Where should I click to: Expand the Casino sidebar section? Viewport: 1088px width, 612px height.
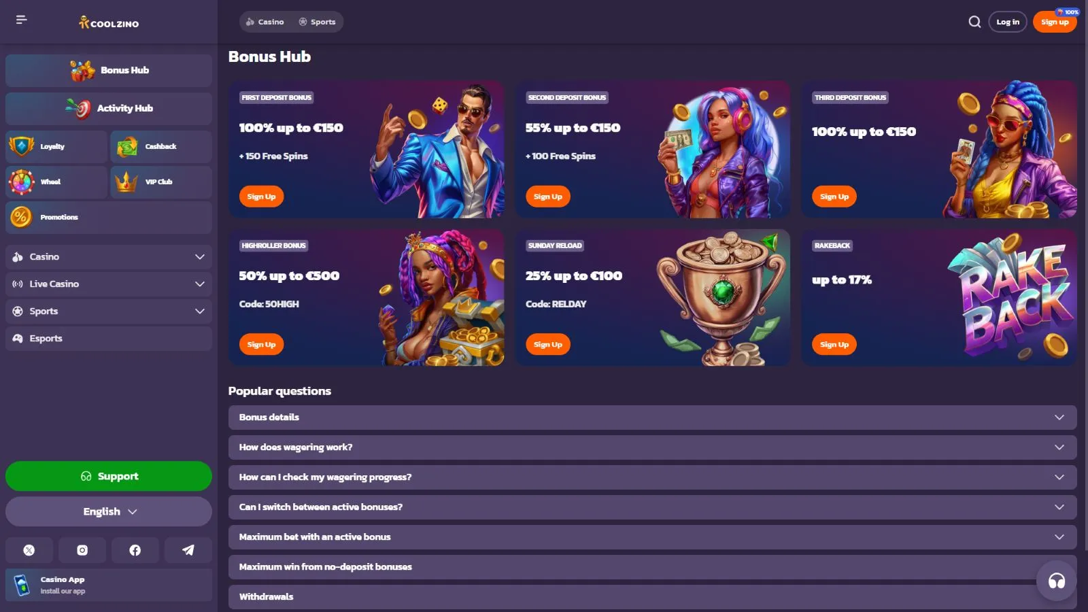(x=109, y=257)
